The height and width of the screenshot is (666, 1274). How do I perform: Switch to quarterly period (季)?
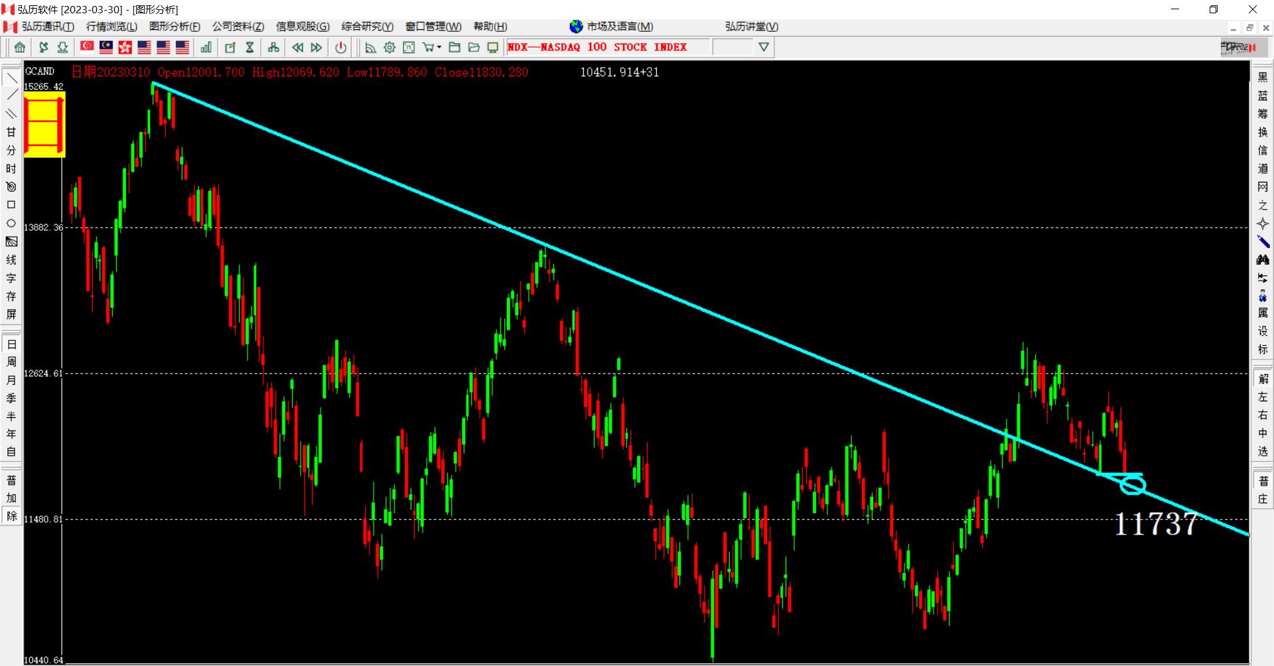(11, 398)
